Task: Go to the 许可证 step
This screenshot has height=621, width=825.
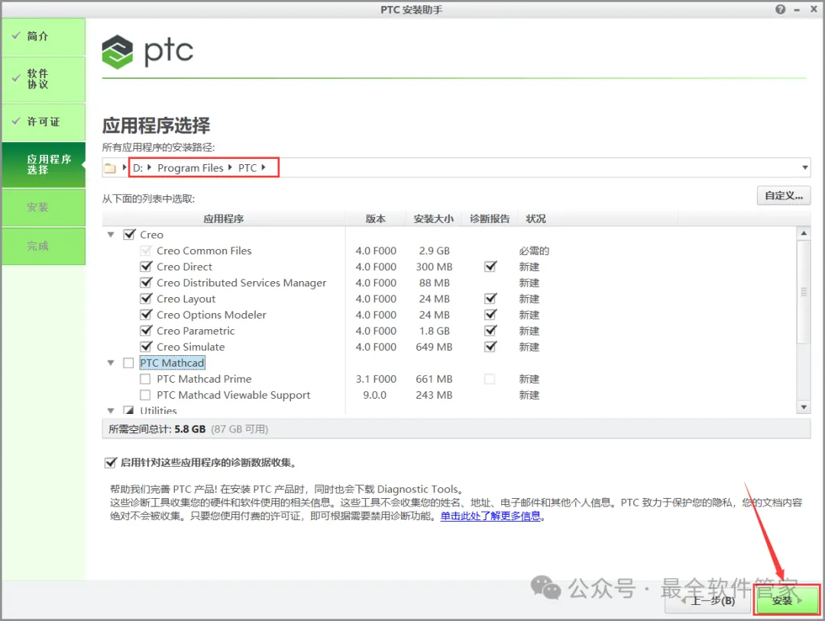Action: point(44,122)
